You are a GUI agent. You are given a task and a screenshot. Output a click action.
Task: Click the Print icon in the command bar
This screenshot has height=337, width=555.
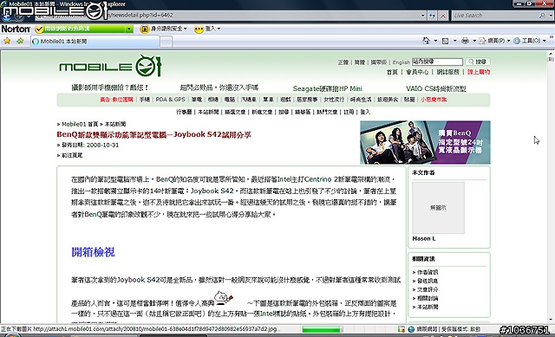(465, 41)
